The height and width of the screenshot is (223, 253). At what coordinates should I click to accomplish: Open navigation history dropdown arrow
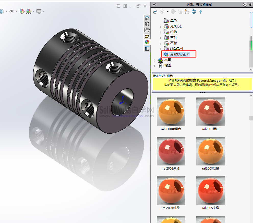167,12
